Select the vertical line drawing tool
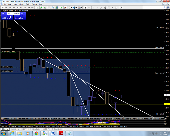The width and height of the screenshot is (170, 136). coord(94,8)
